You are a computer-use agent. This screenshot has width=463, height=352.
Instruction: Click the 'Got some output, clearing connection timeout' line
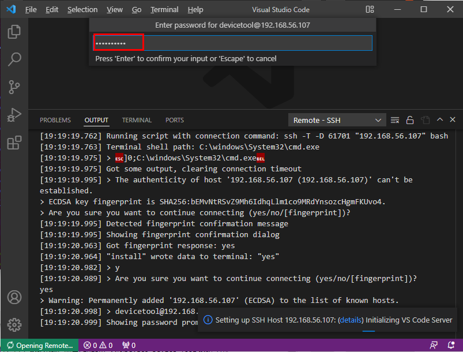tap(171, 168)
